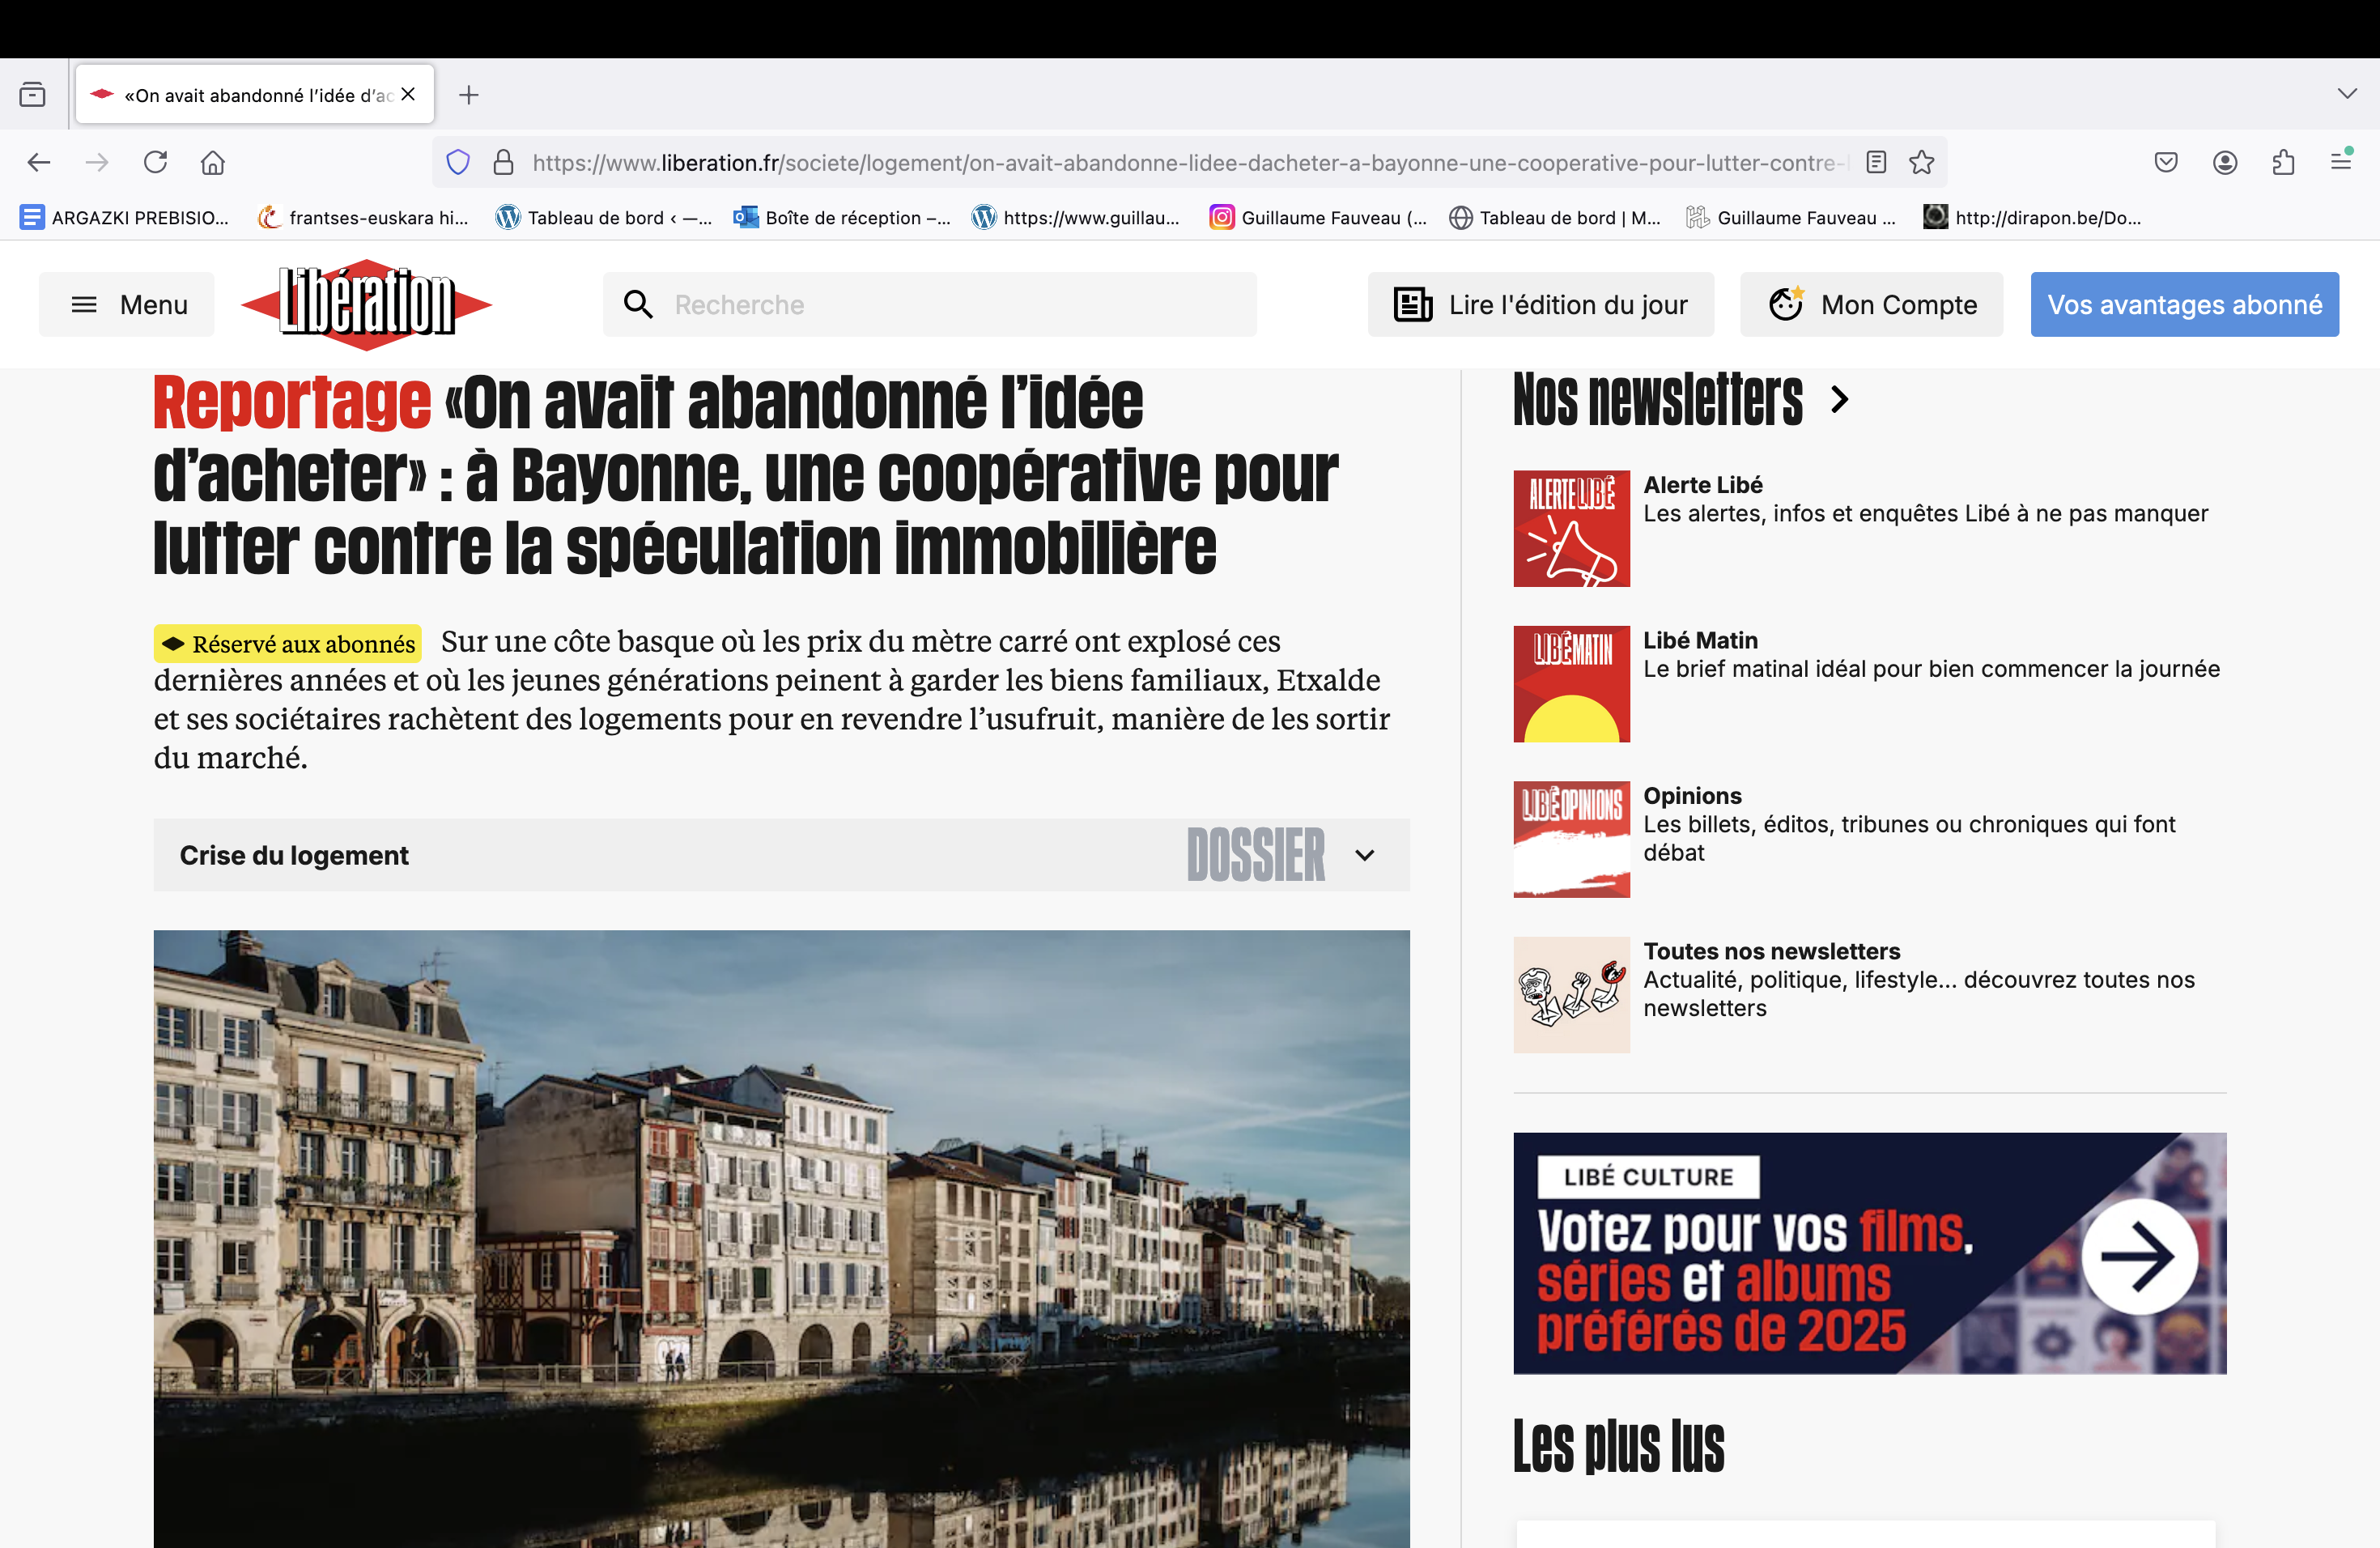2380x1548 pixels.
Task: Open the Firefox extensions puzzle icon
Action: pyautogui.click(x=2283, y=162)
